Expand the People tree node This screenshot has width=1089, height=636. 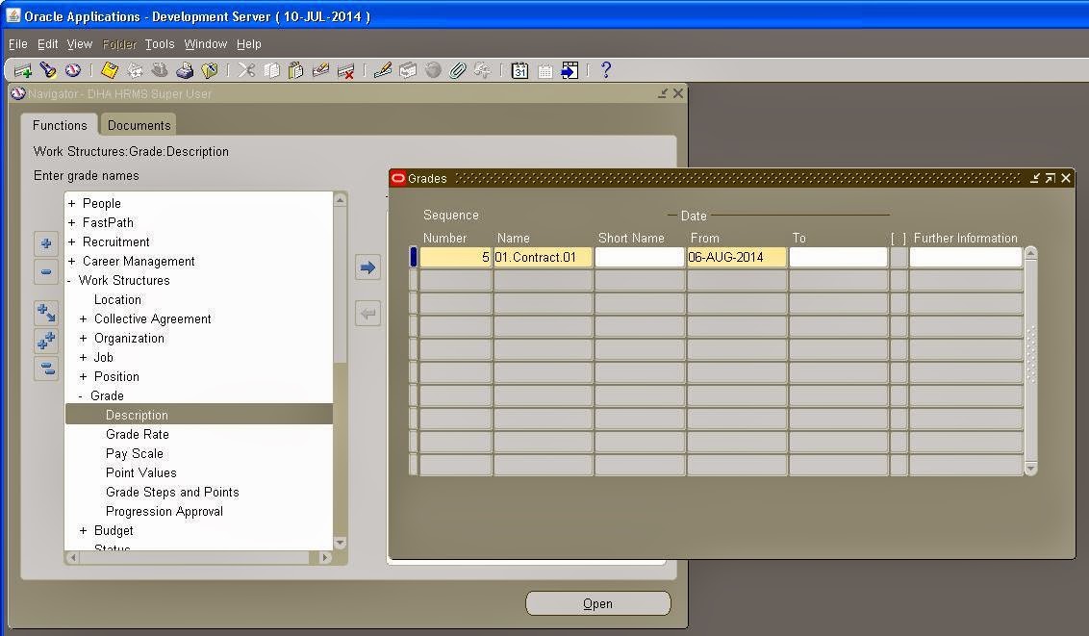pyautogui.click(x=71, y=203)
